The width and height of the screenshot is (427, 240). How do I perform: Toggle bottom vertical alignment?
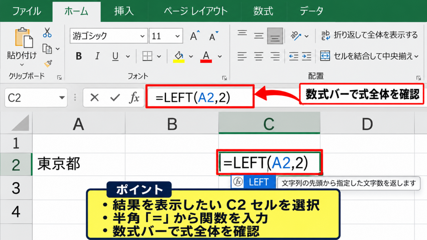275,36
